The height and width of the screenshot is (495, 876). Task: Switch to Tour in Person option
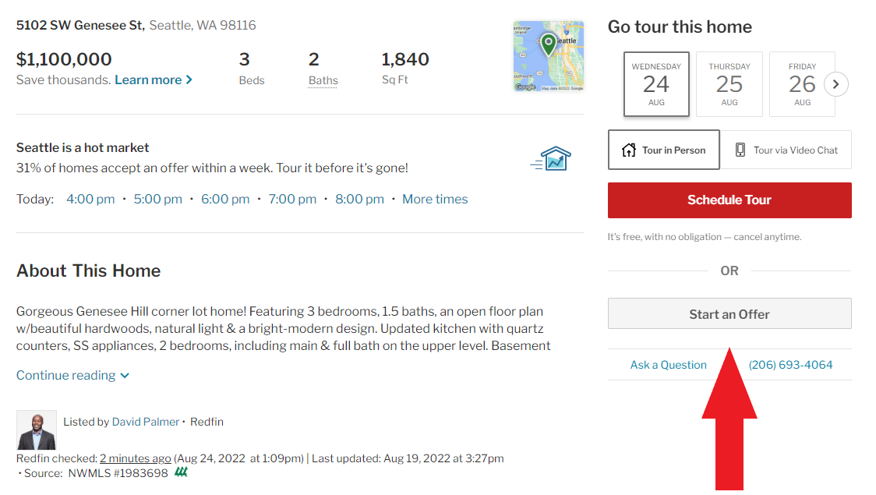click(664, 150)
